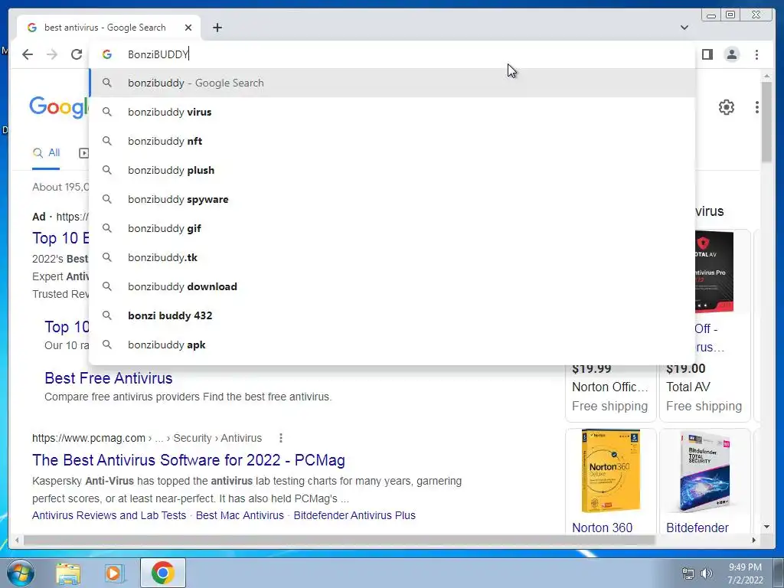This screenshot has width=784, height=588.
Task: Click the Google icon in address bar
Action: click(x=107, y=54)
